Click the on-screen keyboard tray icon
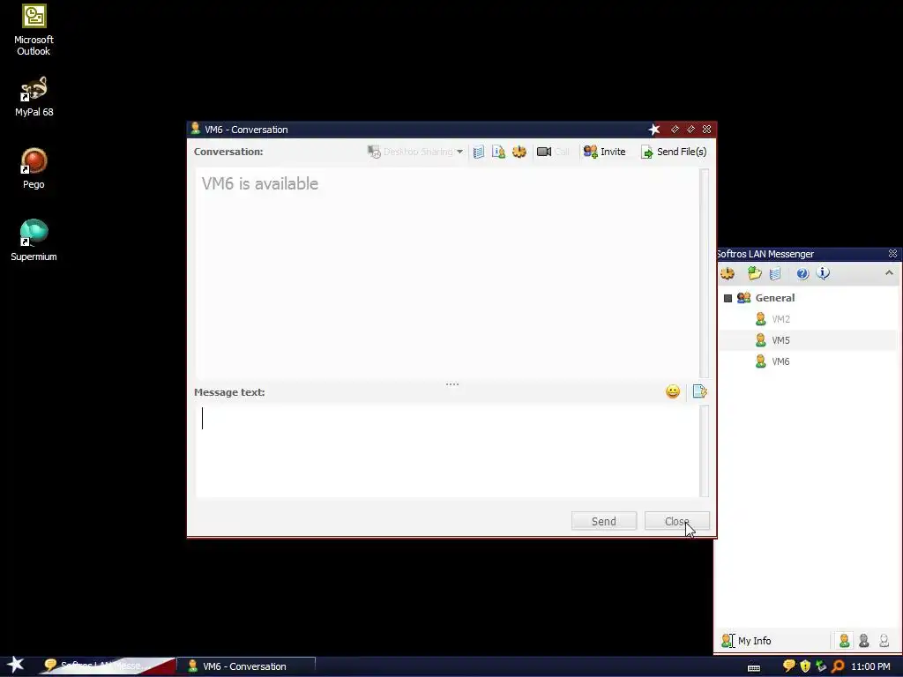The width and height of the screenshot is (903, 677). [x=753, y=667]
